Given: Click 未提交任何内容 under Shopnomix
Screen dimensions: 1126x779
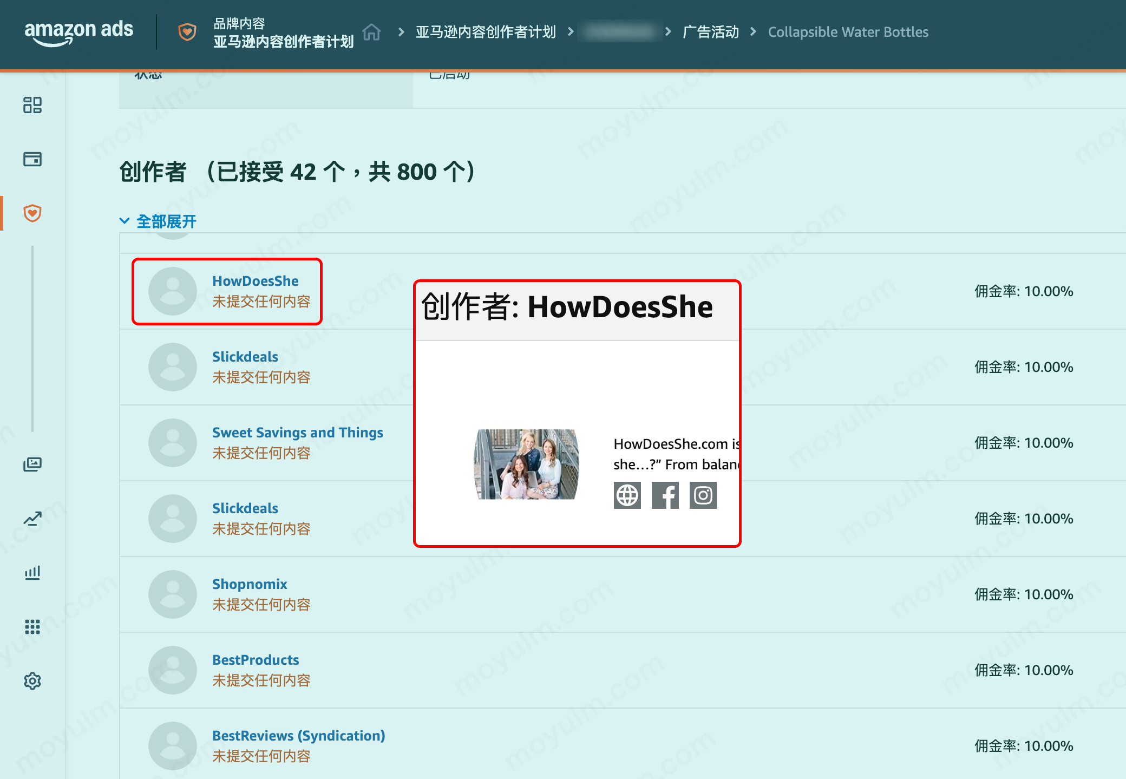Looking at the screenshot, I should tap(261, 605).
